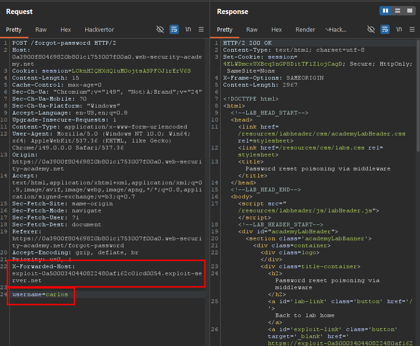This screenshot has width=420, height=346.
Task: Select side-by-side split layout icon
Action: tap(386, 11)
